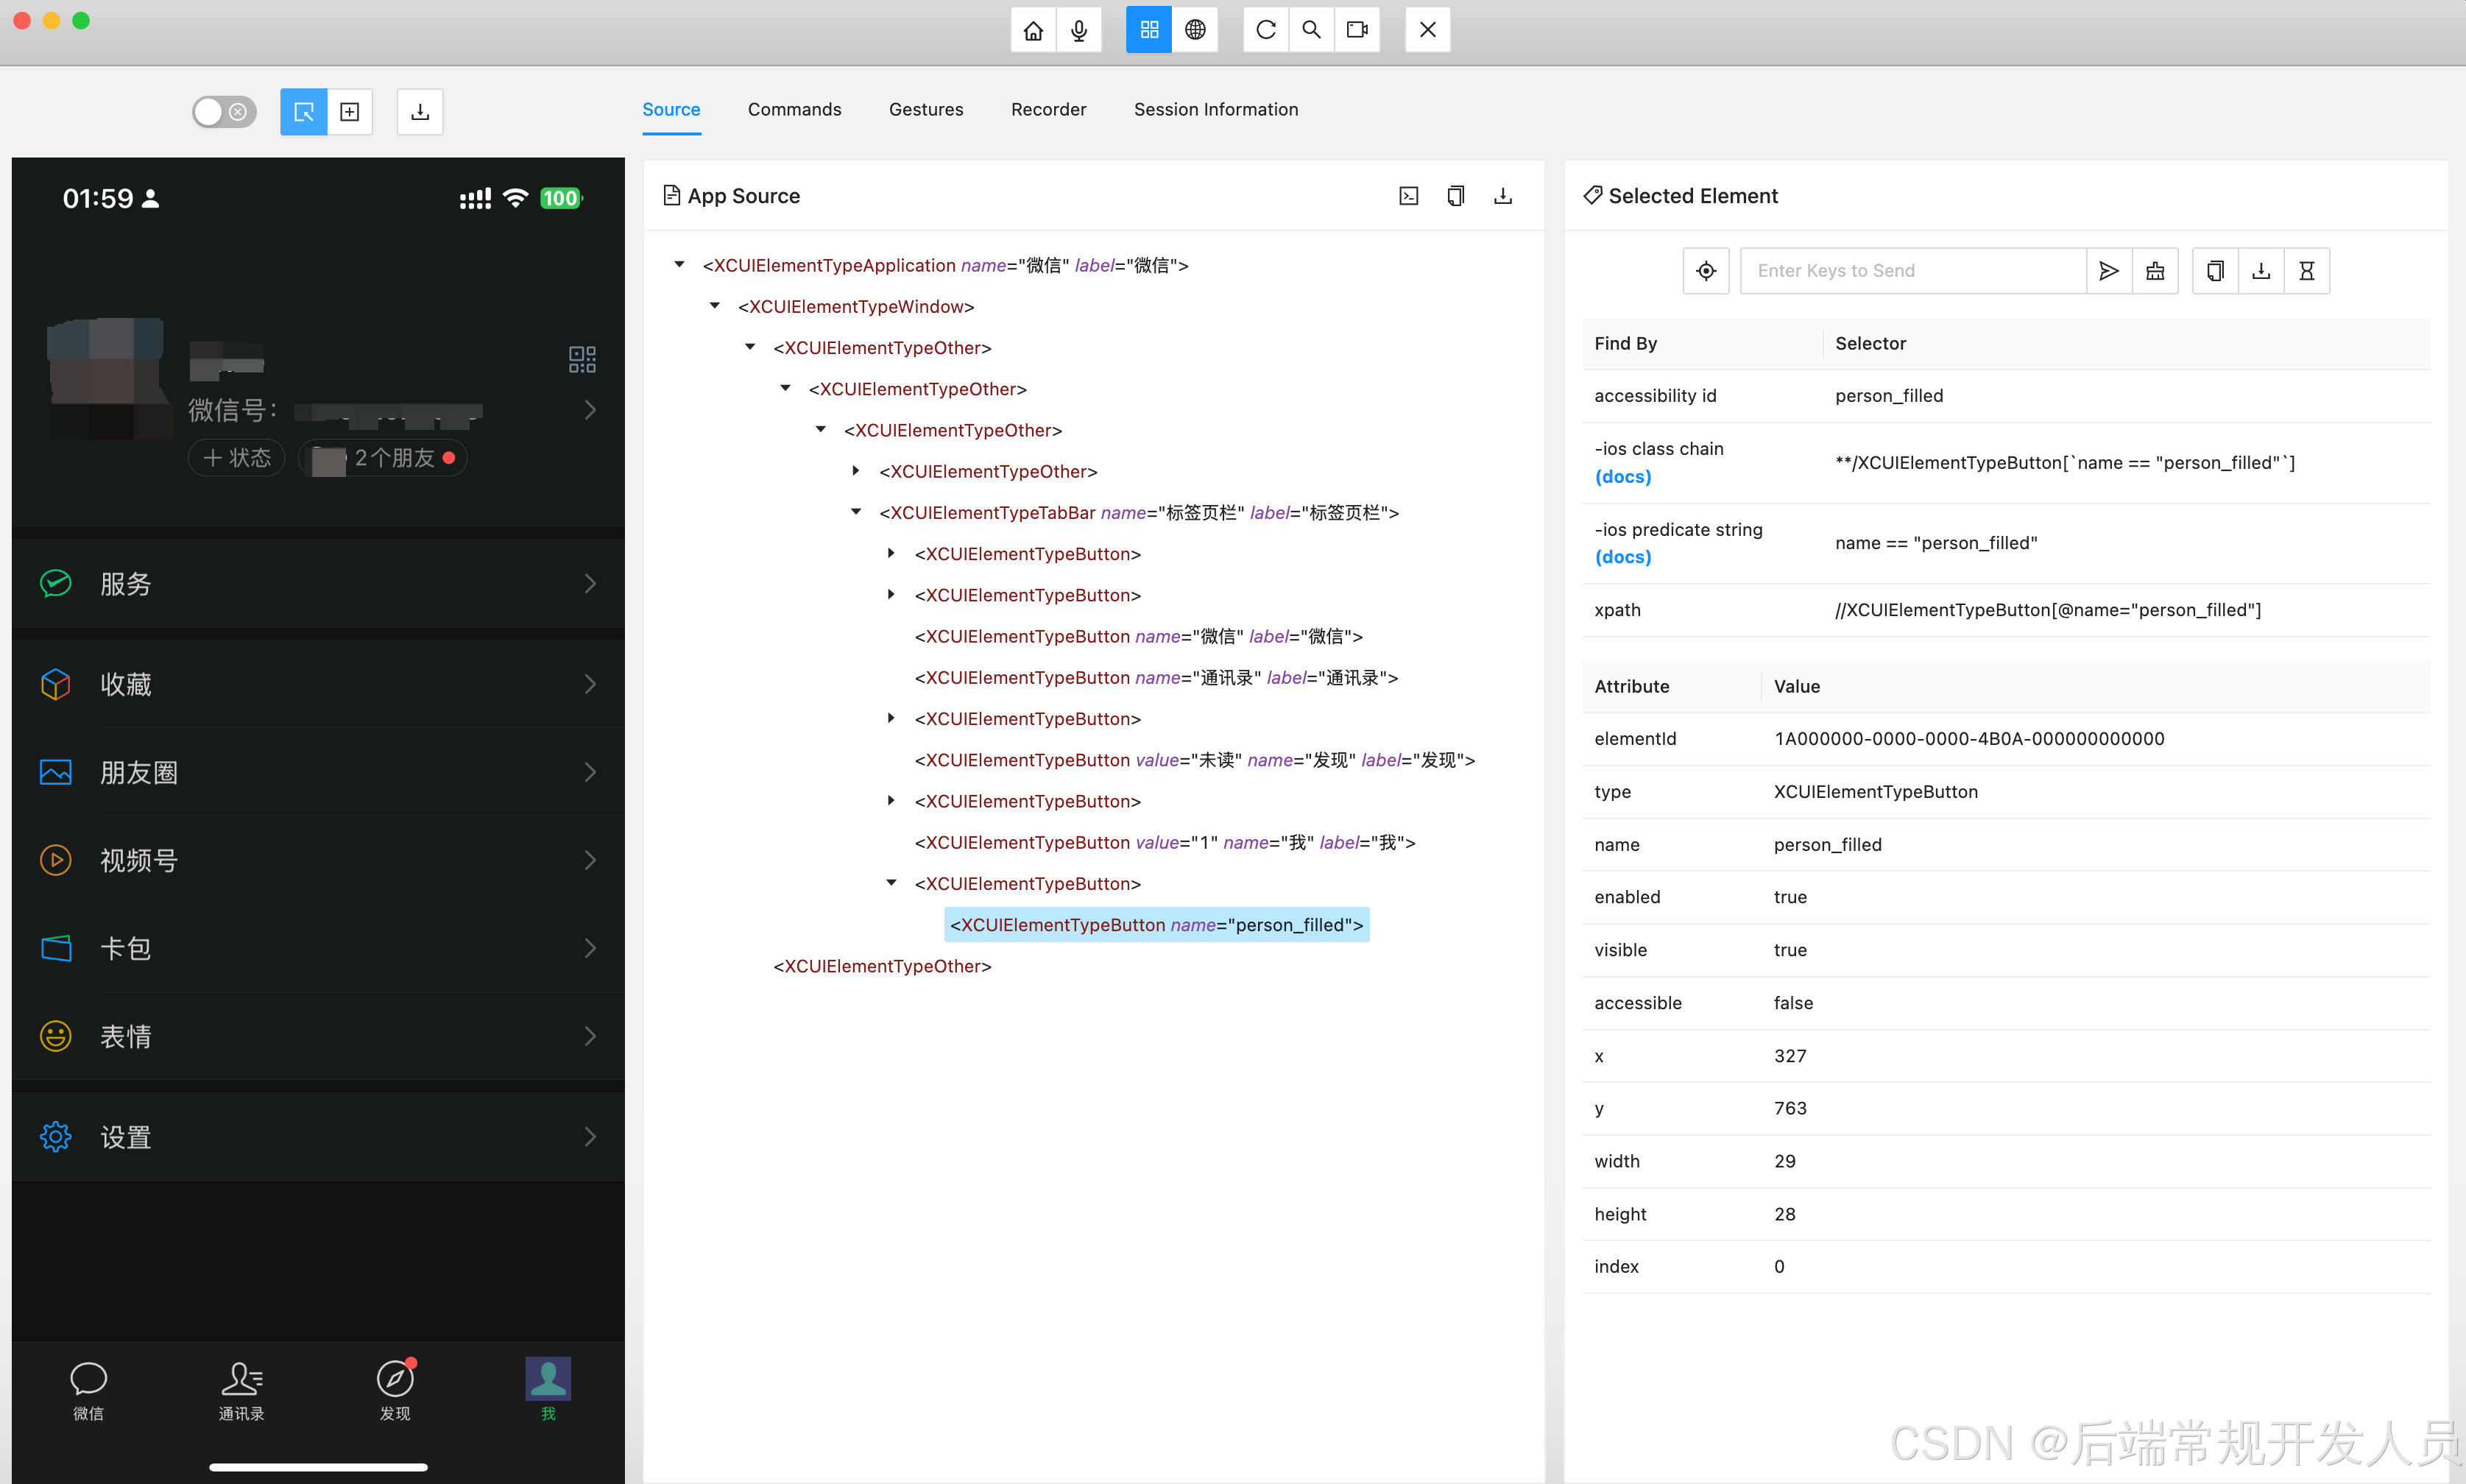Click the docs link under -ios predicate string
This screenshot has width=2466, height=1484.
click(x=1622, y=558)
